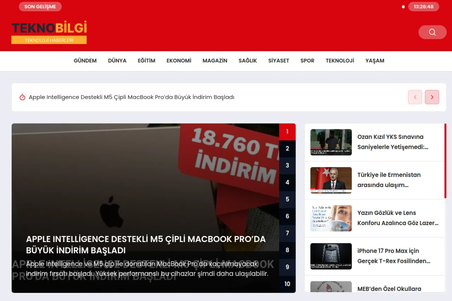
Task: Jump to slide 9 in the slider
Action: coord(287,267)
